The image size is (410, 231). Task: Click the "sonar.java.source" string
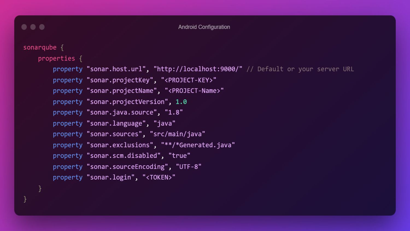click(x=122, y=112)
